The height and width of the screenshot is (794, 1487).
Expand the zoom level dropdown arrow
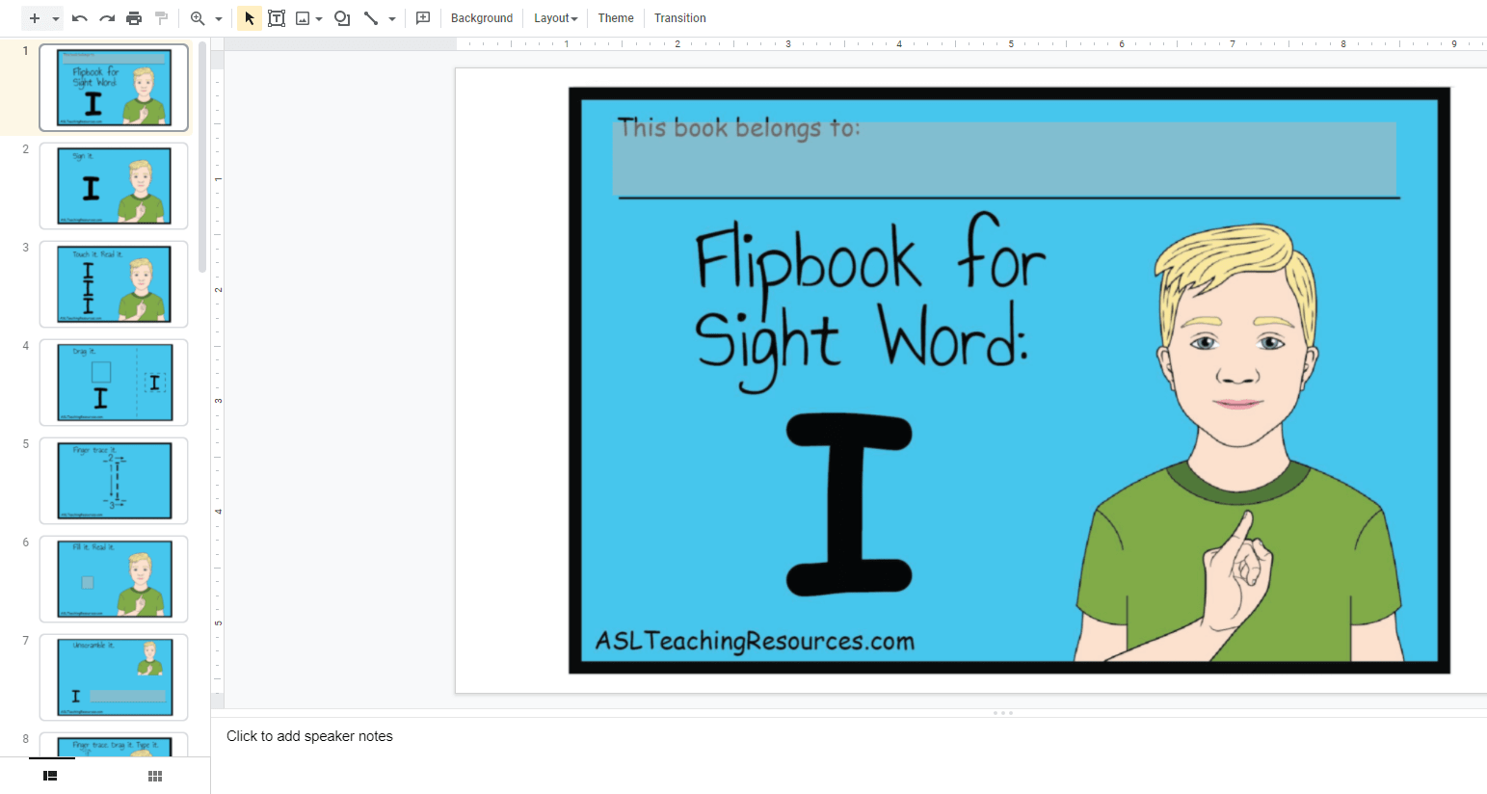219,18
